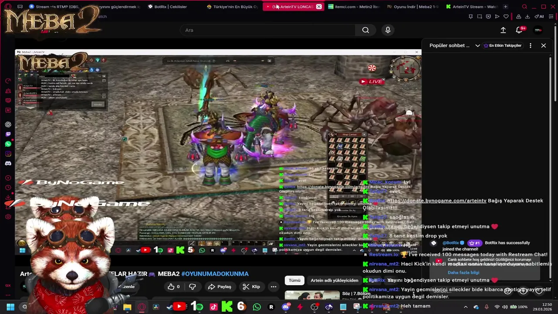Open TikTok from taskbar

(214, 307)
